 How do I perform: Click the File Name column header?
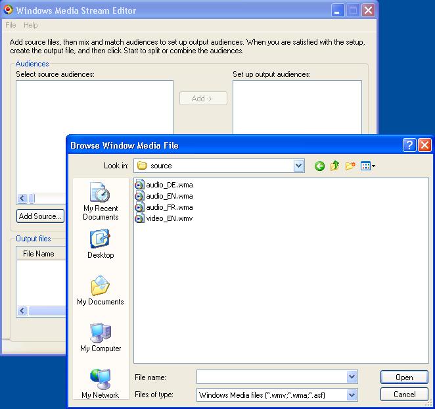point(41,254)
